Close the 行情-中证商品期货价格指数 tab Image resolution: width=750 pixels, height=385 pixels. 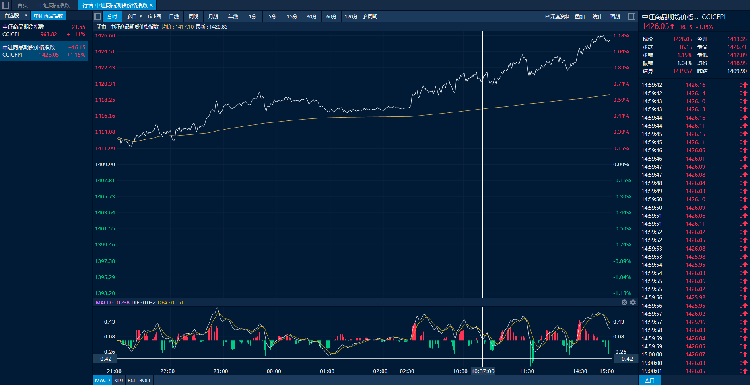tap(151, 5)
